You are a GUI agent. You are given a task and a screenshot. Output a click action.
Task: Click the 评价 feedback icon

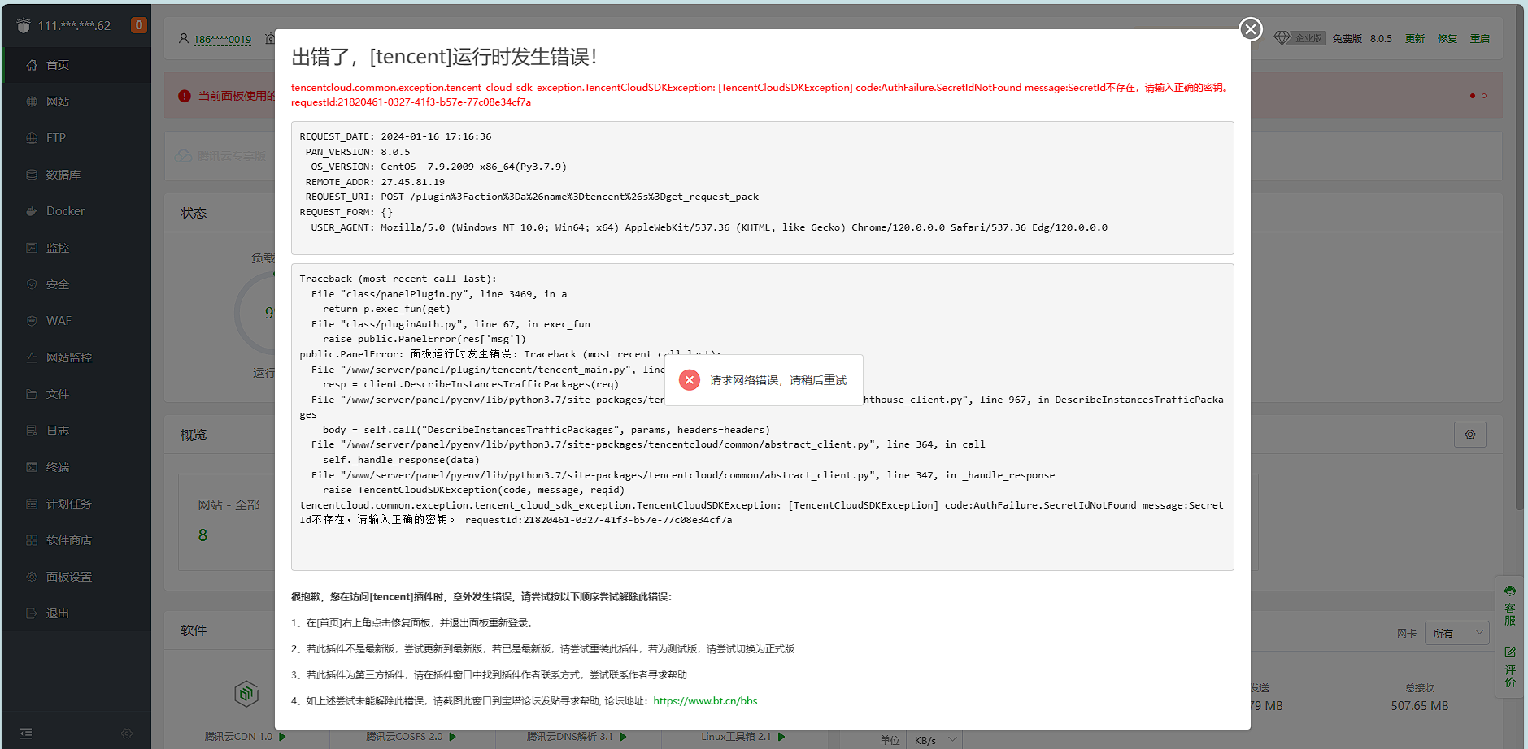coord(1510,652)
